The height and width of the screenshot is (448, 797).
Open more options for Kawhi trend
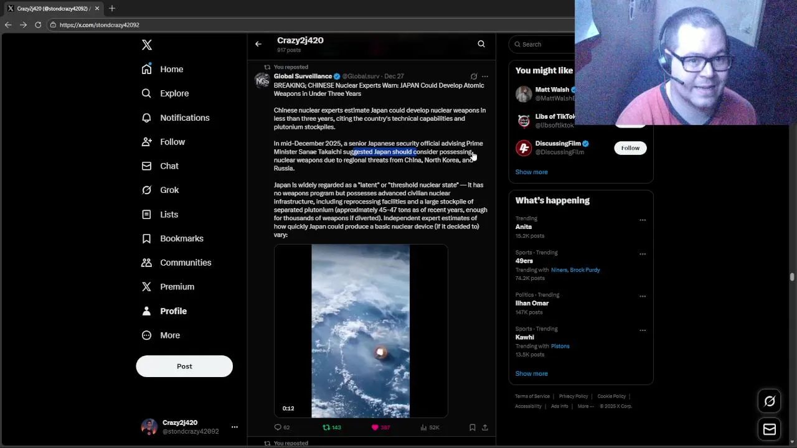click(x=643, y=330)
